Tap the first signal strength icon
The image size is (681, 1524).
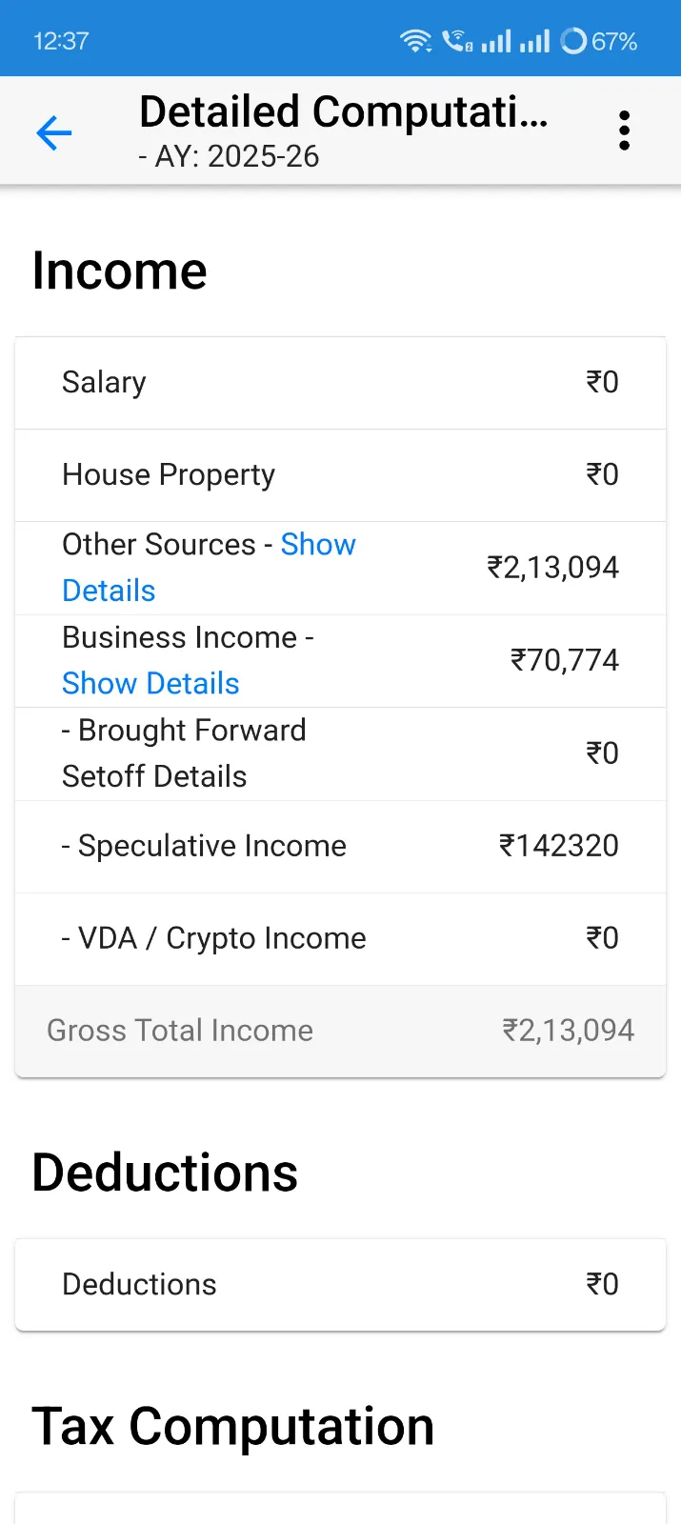496,41
